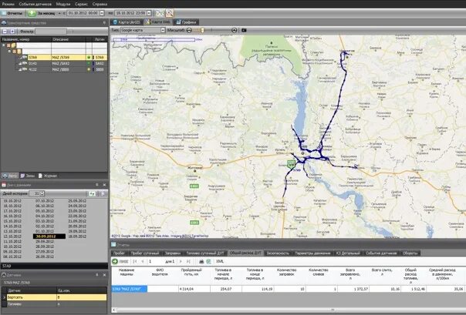Switch to the Карта UkrGIS tab
Viewport: 466px width, 315px height.
[127, 22]
